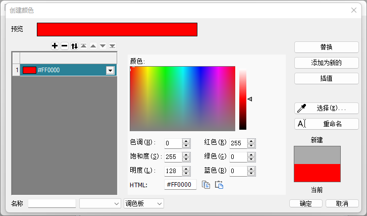
Task: Increase the 色调 (H) value by one step
Action: click(186, 141)
